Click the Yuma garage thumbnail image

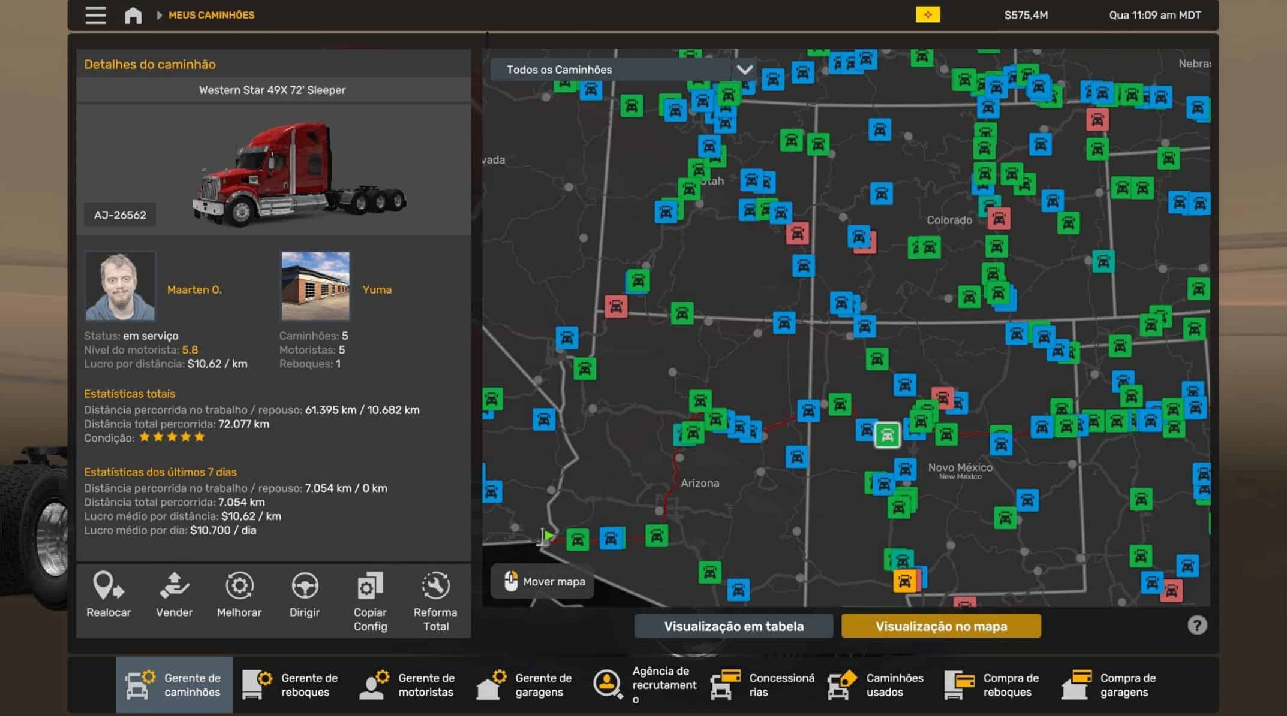(x=315, y=286)
